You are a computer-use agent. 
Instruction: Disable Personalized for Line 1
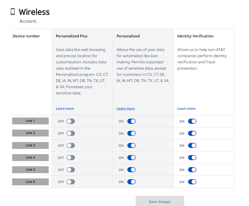pyautogui.click(x=131, y=121)
